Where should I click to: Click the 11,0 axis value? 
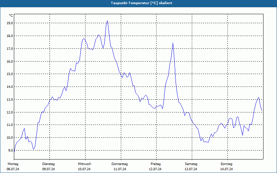(x=10, y=125)
